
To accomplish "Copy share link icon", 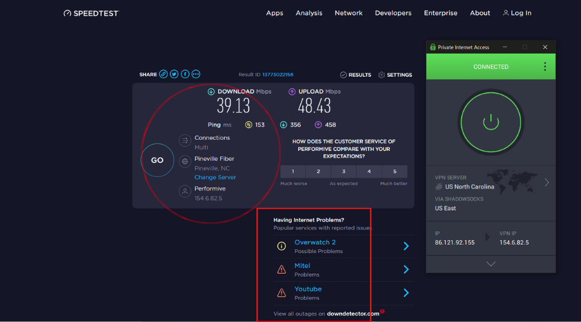I will [163, 74].
